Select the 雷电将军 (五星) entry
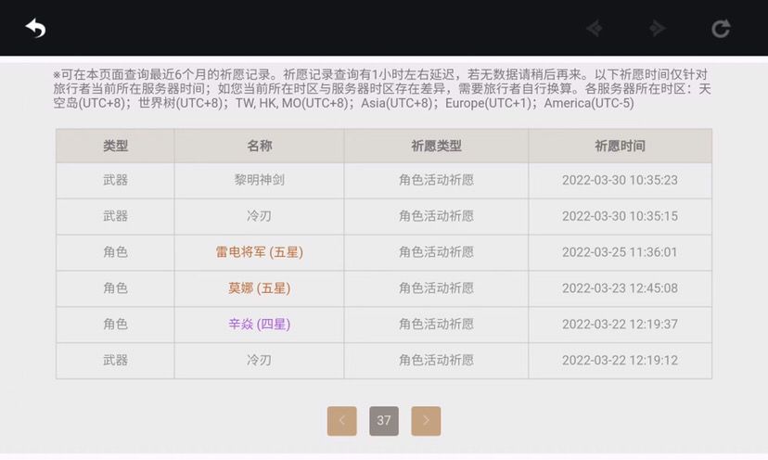This screenshot has width=768, height=460. [260, 252]
